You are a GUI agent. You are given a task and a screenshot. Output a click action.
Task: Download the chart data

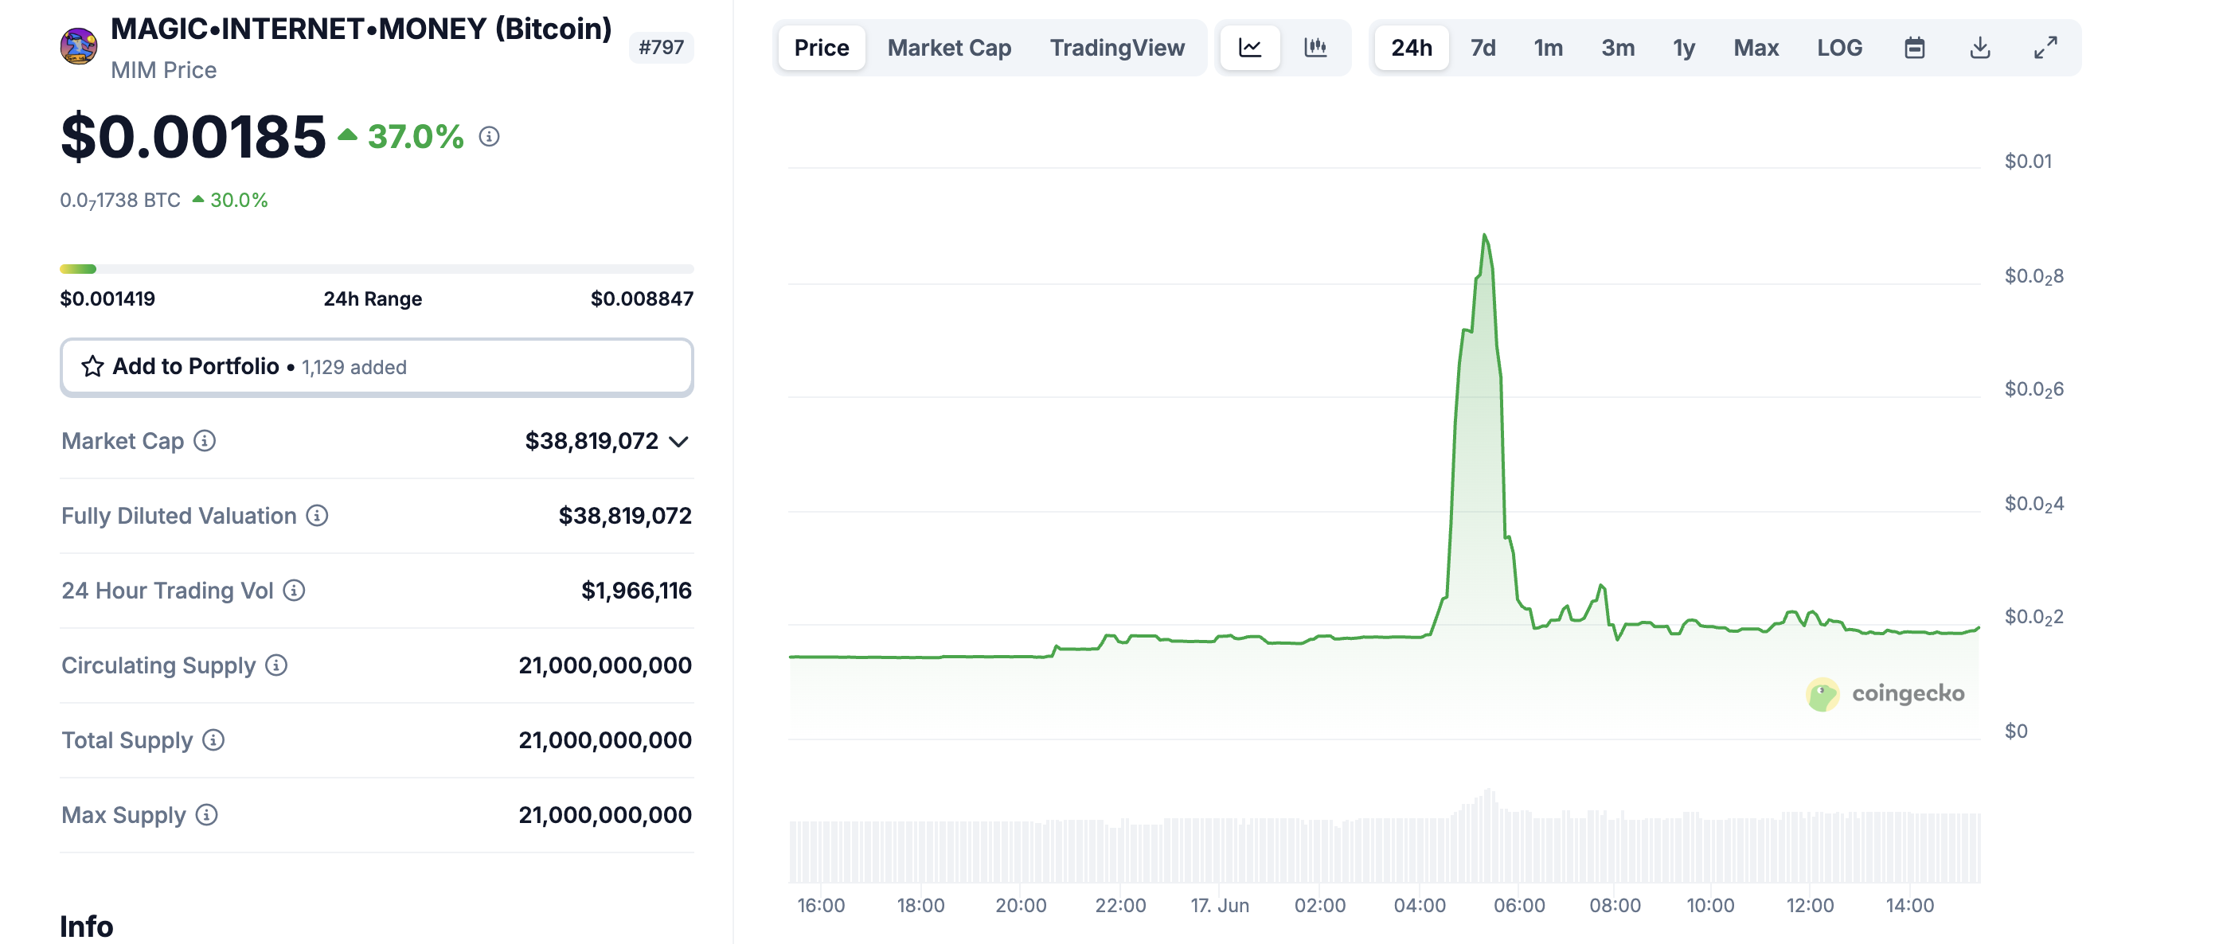coord(1979,48)
